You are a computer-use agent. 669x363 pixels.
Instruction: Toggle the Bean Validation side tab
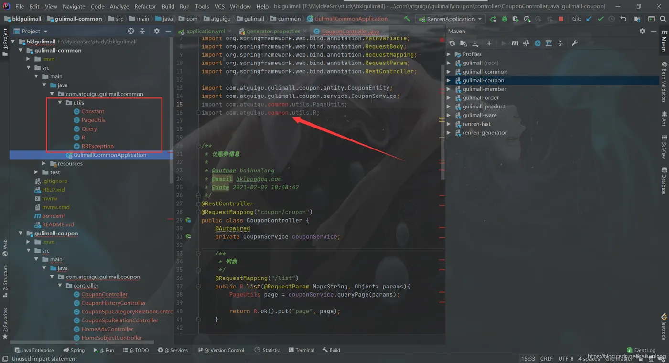click(664, 82)
